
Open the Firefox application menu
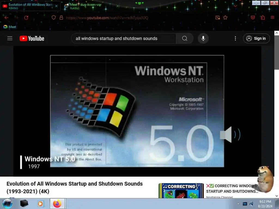pyautogui.click(x=272, y=17)
